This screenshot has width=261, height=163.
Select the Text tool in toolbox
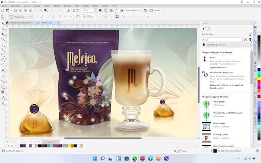point(3,71)
